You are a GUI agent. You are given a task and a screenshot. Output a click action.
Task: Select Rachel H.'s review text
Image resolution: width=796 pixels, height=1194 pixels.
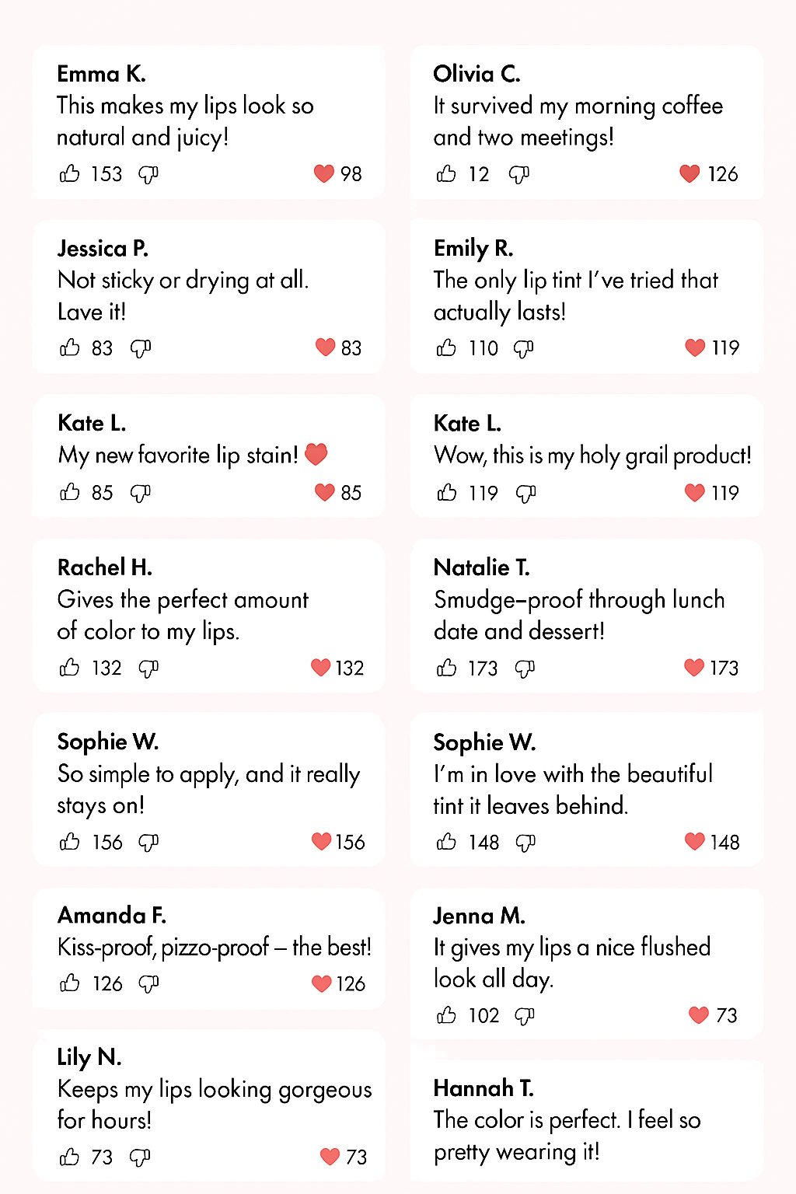coord(183,615)
